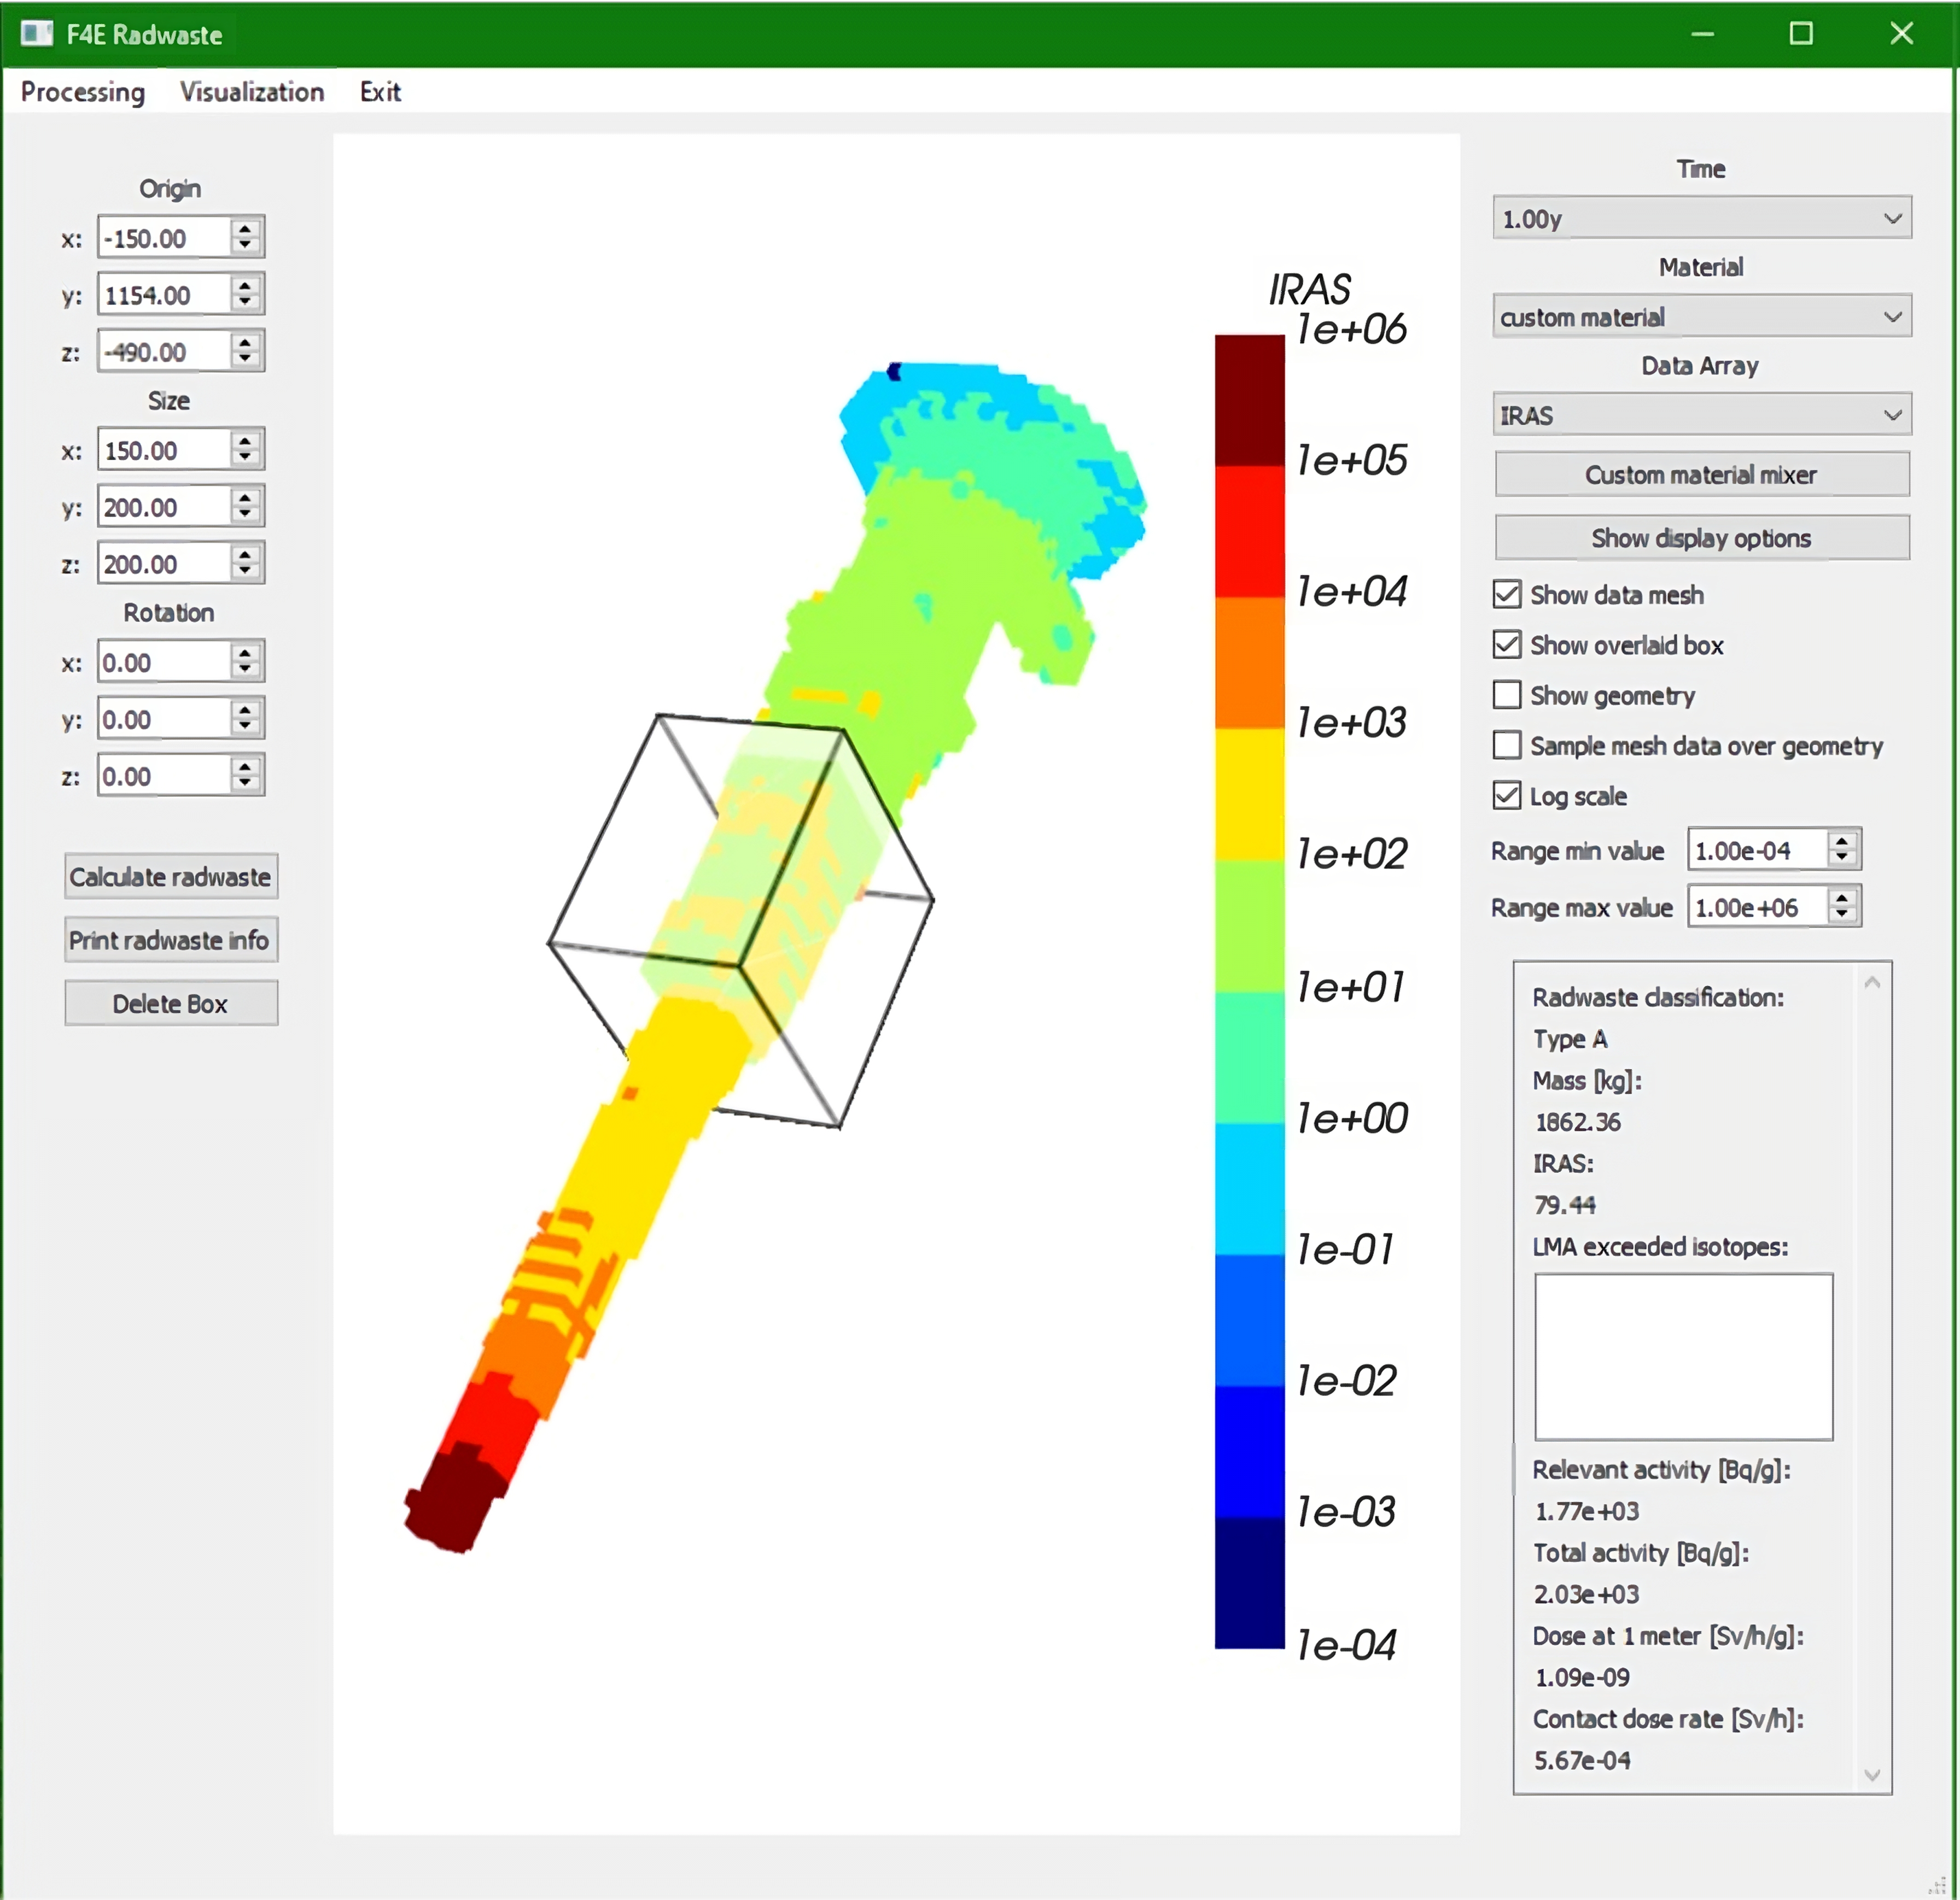Click the Origin x field showing -150.00
Viewport: 1960px width, 1900px height.
[x=164, y=238]
